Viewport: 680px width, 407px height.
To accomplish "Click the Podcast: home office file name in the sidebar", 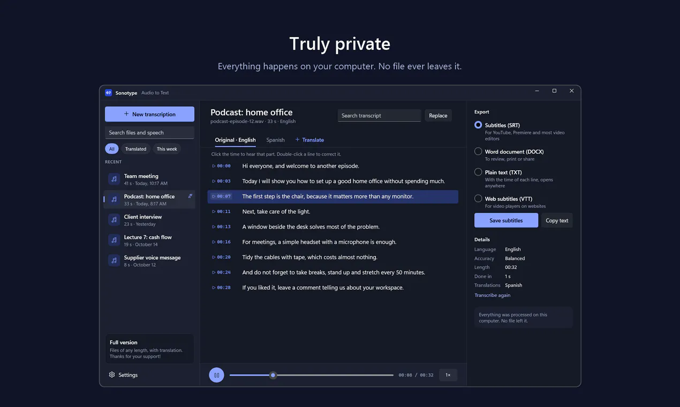I will pyautogui.click(x=149, y=197).
